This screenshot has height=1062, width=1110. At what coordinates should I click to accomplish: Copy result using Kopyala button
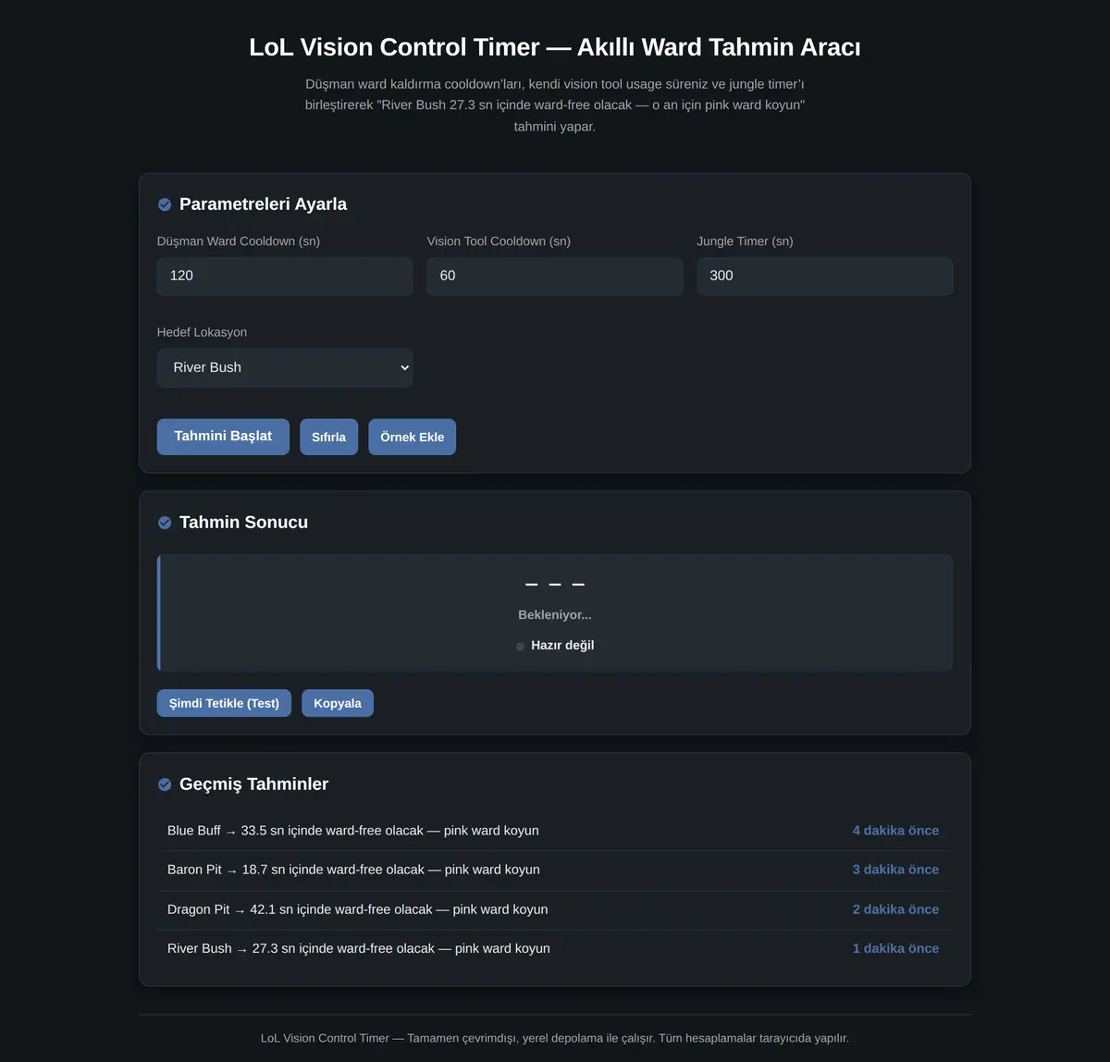coord(338,703)
